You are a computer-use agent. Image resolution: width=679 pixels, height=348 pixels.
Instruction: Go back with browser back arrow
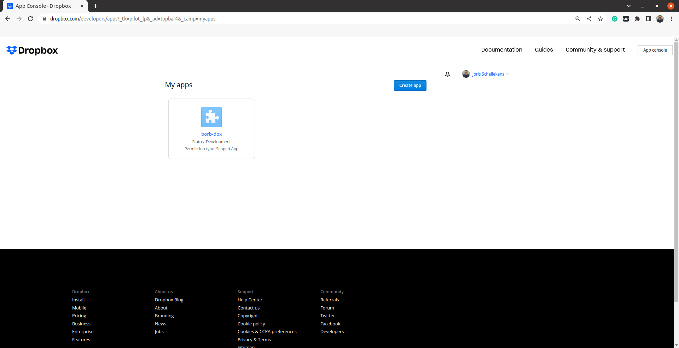pyautogui.click(x=8, y=19)
